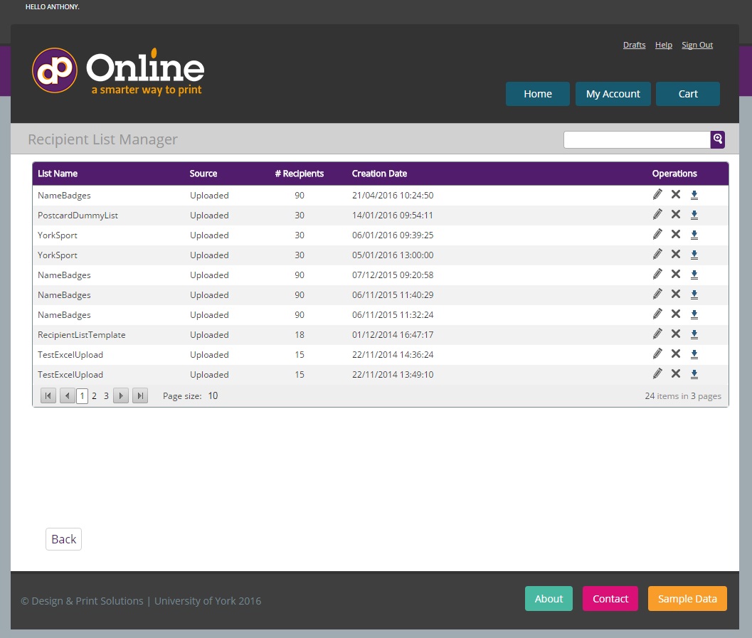Screen dimensions: 752x638
Task: Edit the TestExcelUpload list created at 13:49:10
Action: click(x=657, y=373)
